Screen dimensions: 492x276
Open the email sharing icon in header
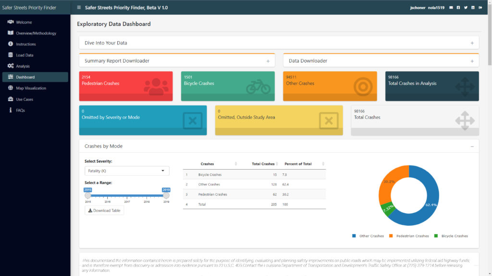[451, 8]
